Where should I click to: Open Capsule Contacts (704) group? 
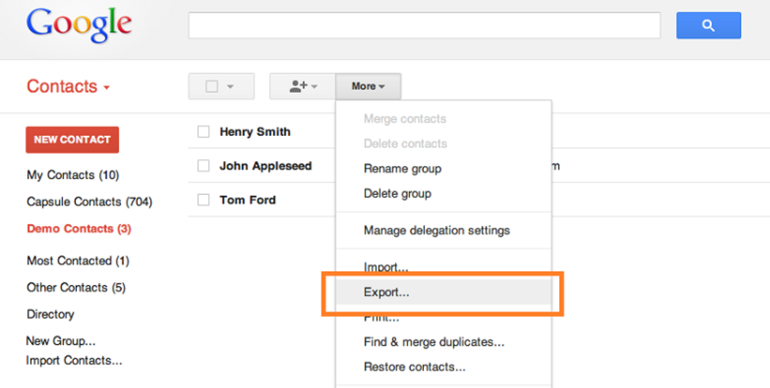click(89, 202)
